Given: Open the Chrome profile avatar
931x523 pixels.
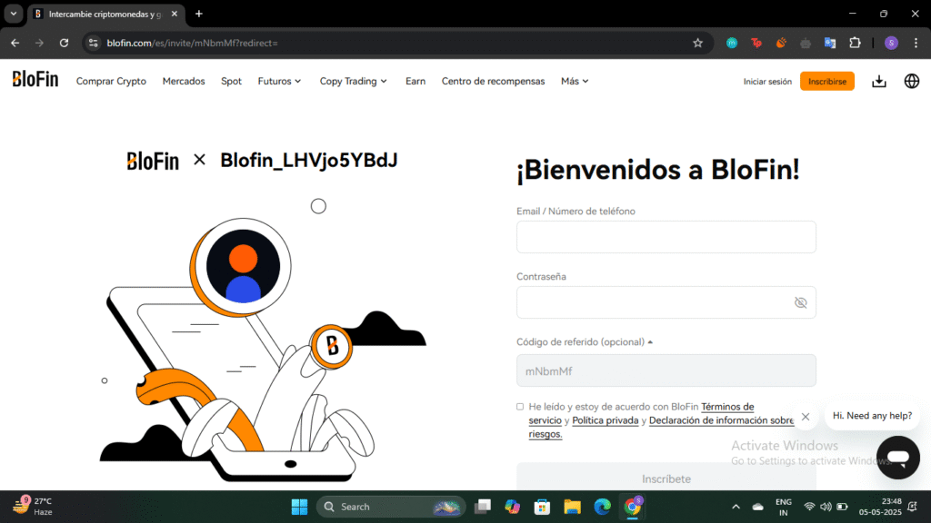Looking at the screenshot, I should click(x=891, y=43).
